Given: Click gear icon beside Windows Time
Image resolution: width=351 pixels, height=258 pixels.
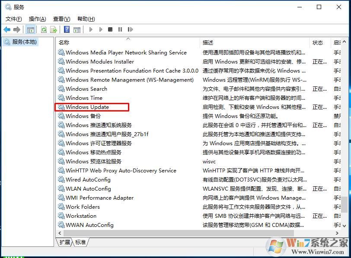Looking at the screenshot, I should 61,98.
